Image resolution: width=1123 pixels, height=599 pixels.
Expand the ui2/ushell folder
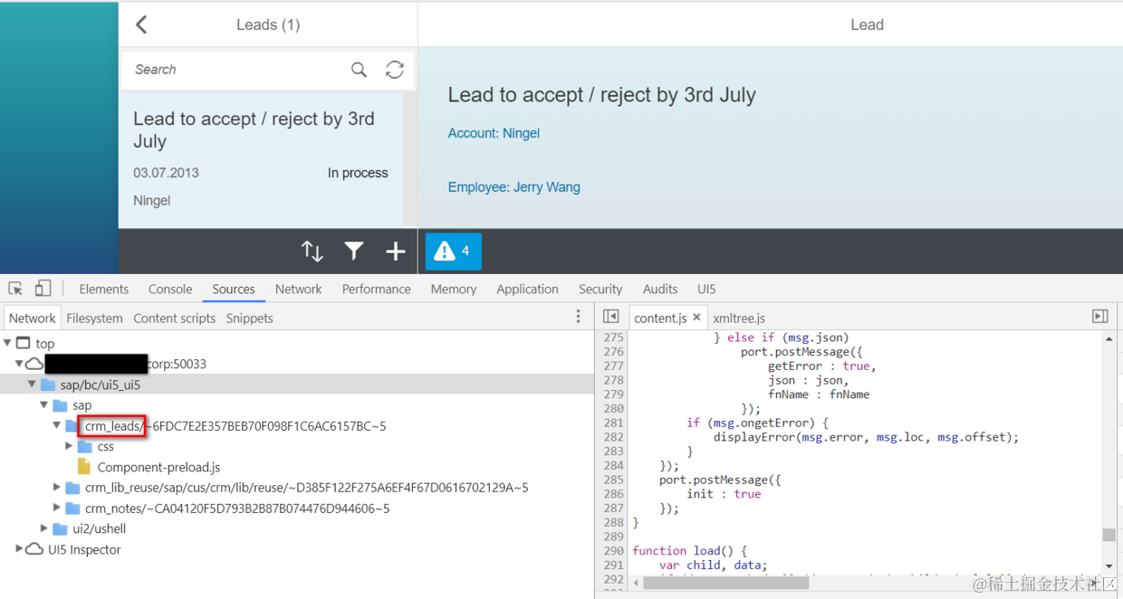[x=43, y=528]
